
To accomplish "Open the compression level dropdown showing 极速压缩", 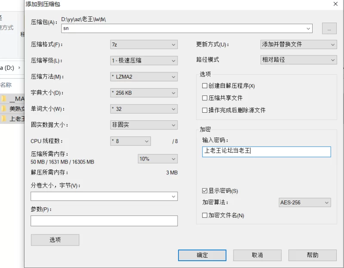I will [x=144, y=61].
